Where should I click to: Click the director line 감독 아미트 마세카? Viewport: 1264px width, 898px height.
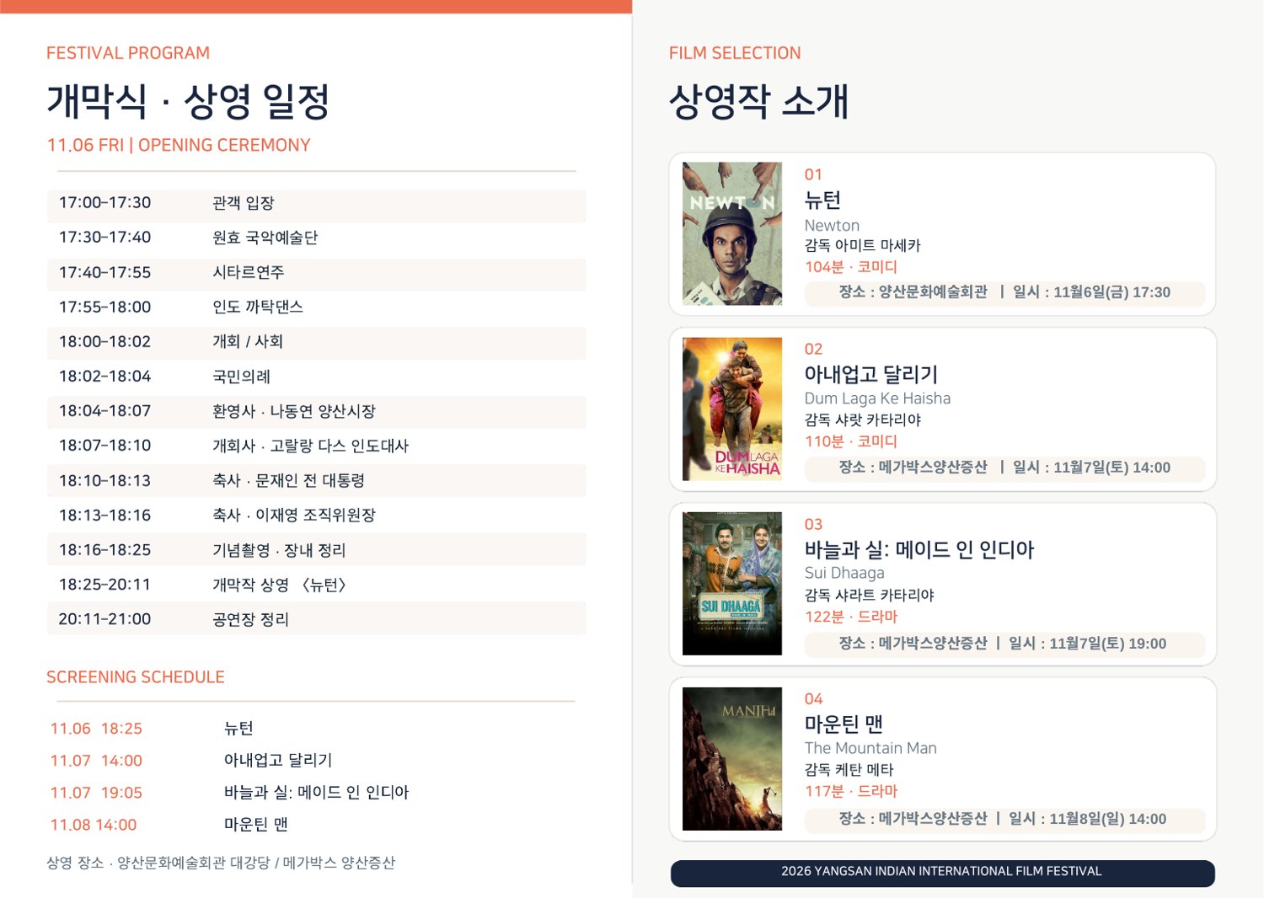[x=862, y=246]
